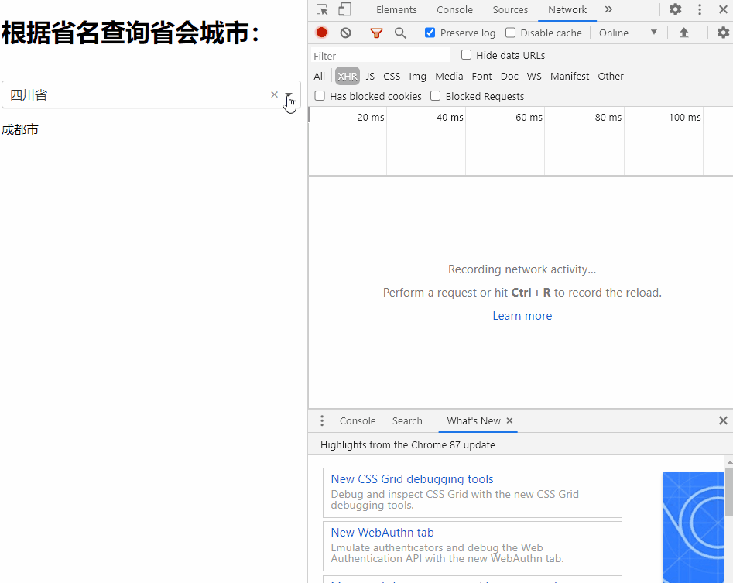733x583 pixels.
Task: Open the Online throttling dropdown
Action: click(x=628, y=33)
